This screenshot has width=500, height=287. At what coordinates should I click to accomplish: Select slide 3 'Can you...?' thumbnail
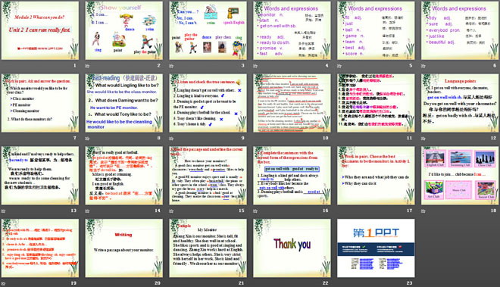(208, 30)
